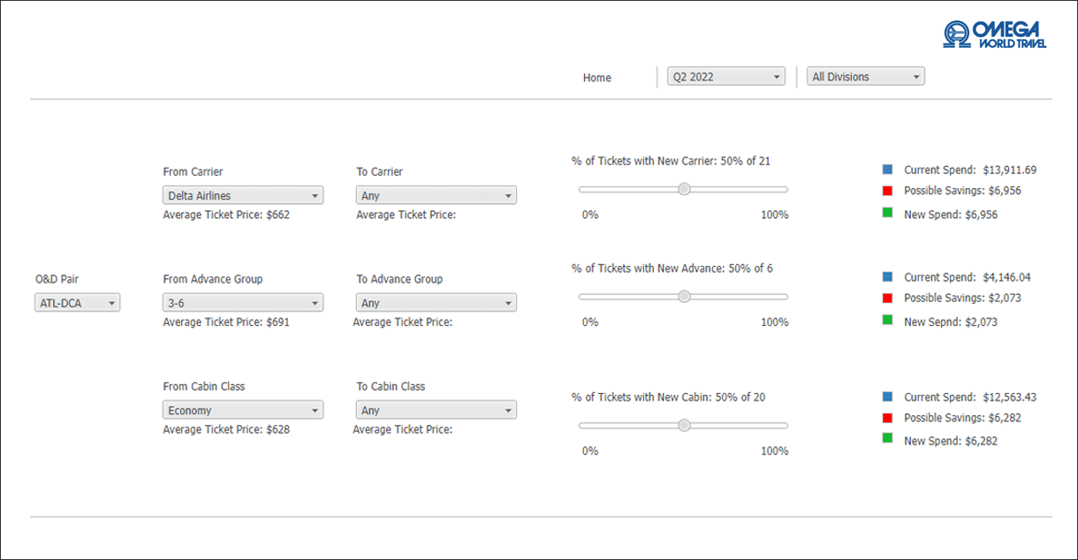Click the red square beside Possible Savings $6,282
This screenshot has width=1078, height=560.
point(887,415)
